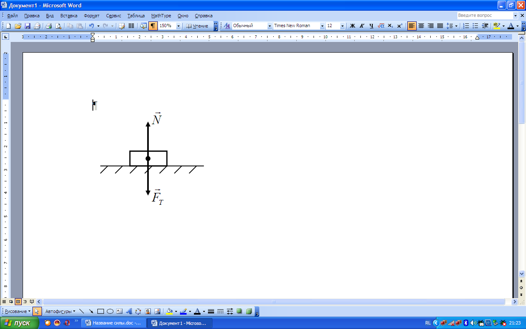The image size is (526, 329).
Task: Open the Автофигуры shapes menu
Action: [60, 311]
